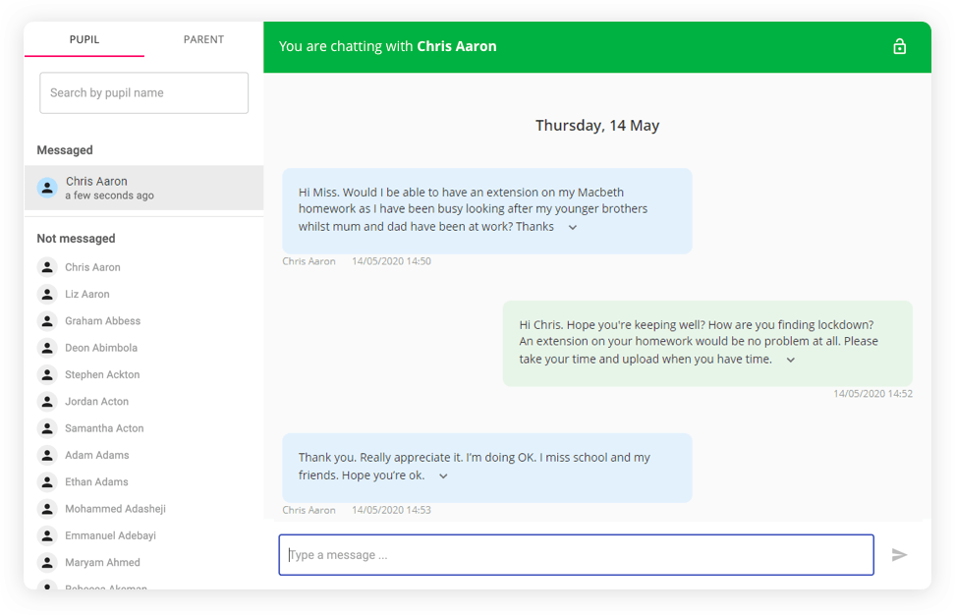Open conversation with Maryam Ahmed
955x615 pixels.
pyautogui.click(x=102, y=563)
